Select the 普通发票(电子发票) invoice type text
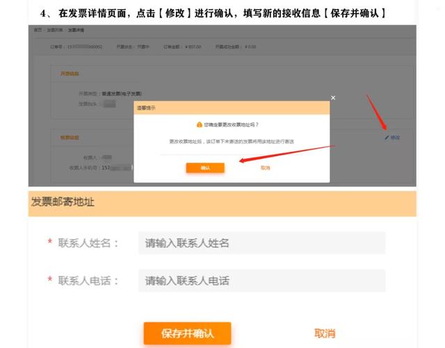The image size is (445, 348). coord(122,94)
